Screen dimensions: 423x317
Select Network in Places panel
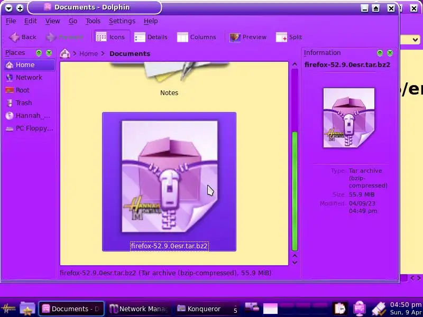click(x=30, y=78)
